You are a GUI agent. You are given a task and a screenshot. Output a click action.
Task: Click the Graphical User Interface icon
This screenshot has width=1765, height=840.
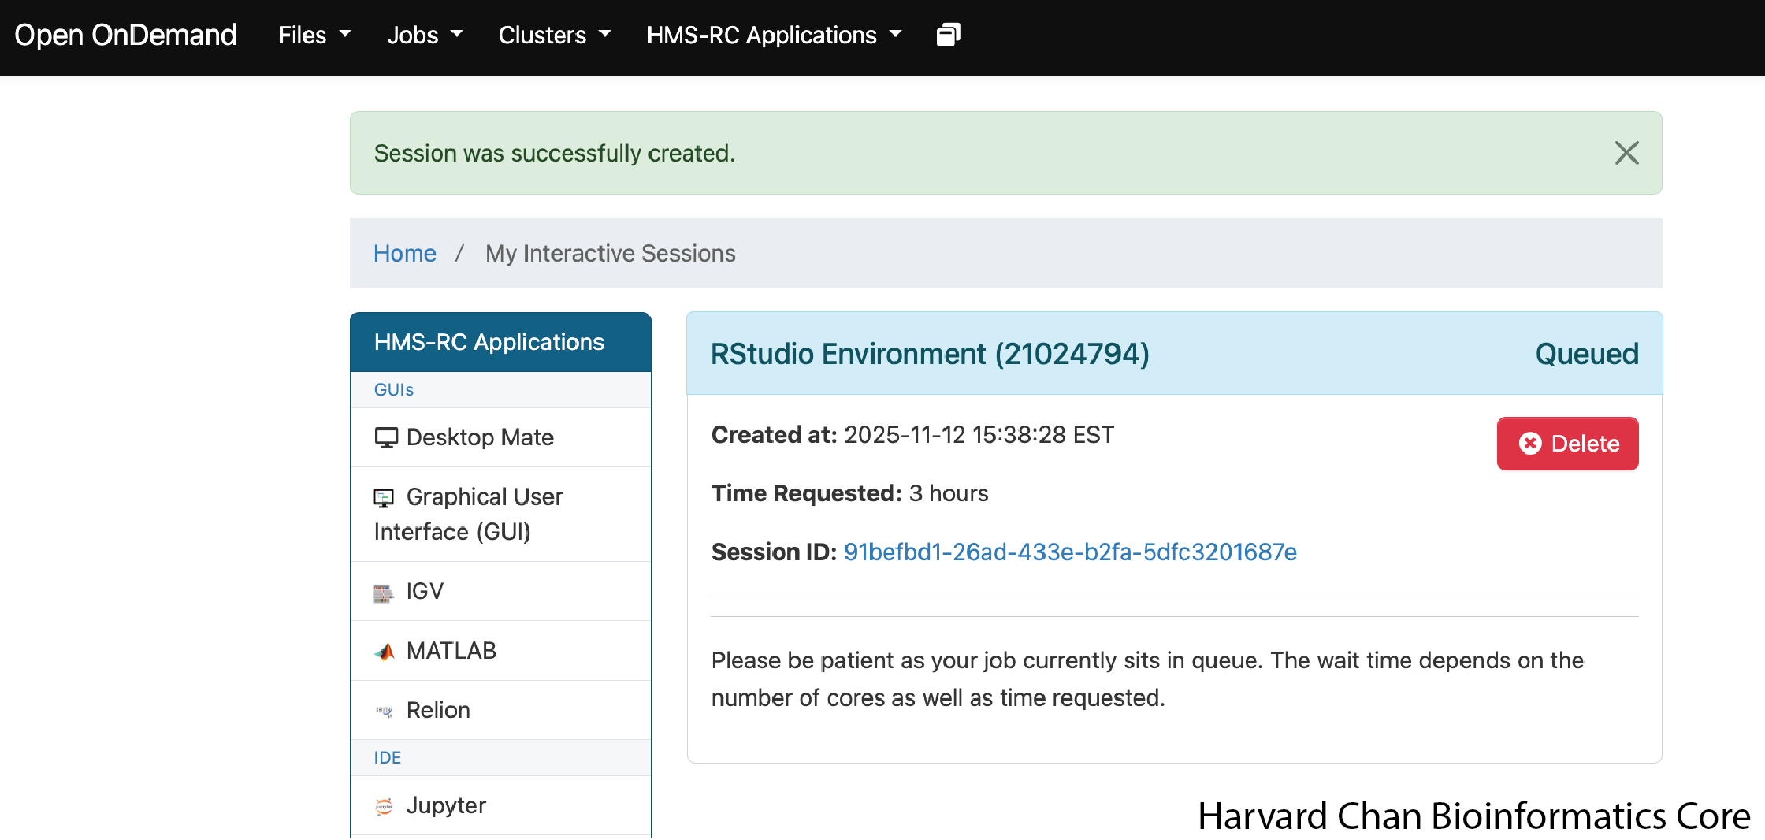tap(384, 497)
